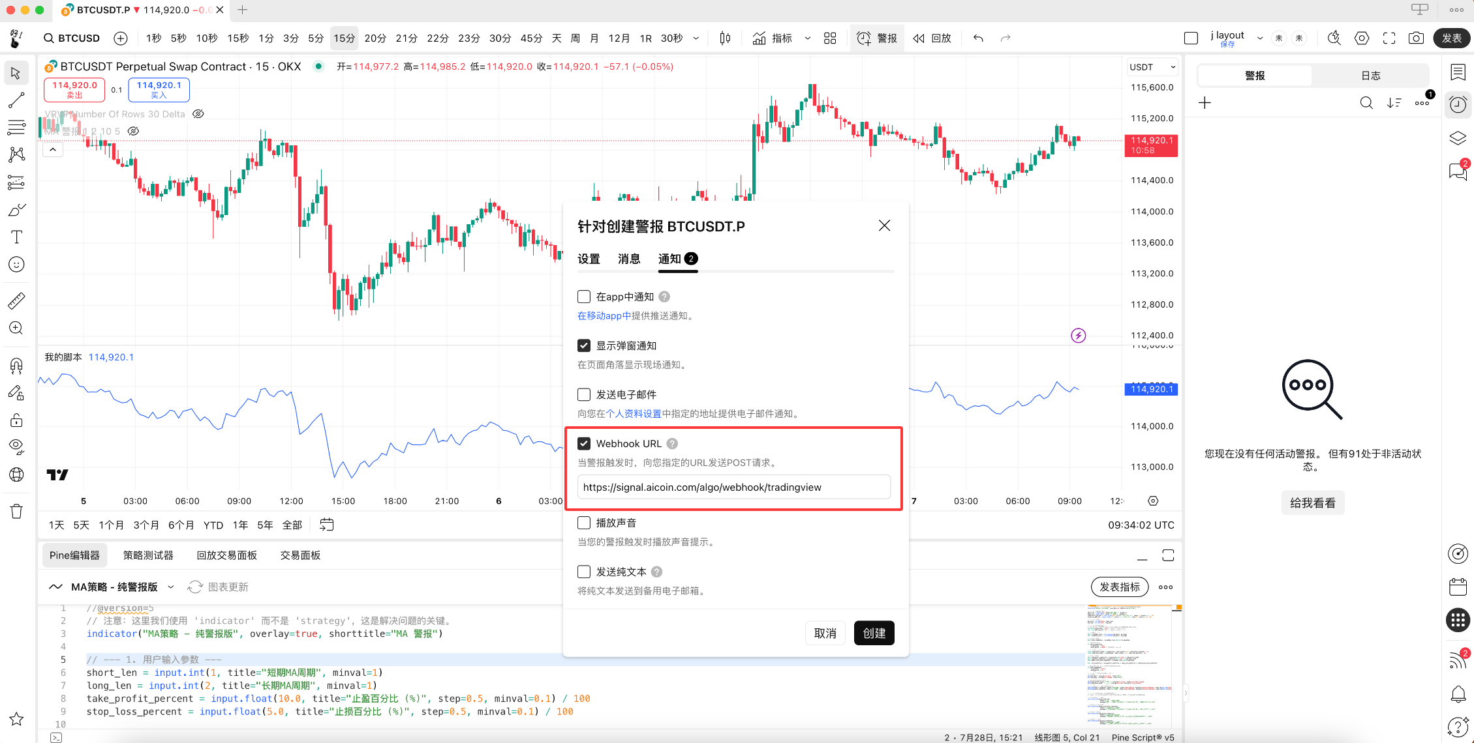Toggle the layout checkbox square in top bar

point(1191,38)
